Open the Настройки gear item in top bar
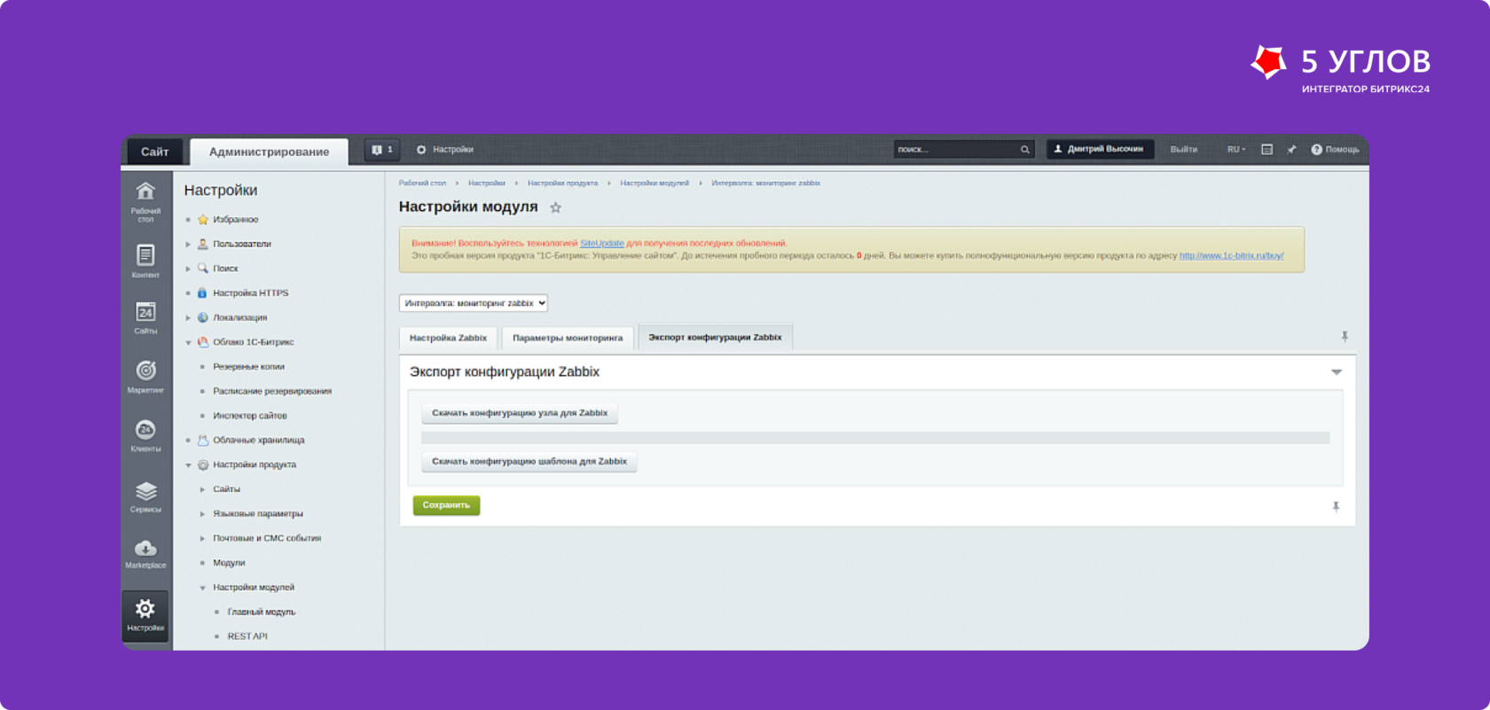Image resolution: width=1490 pixels, height=710 pixels. 445,150
